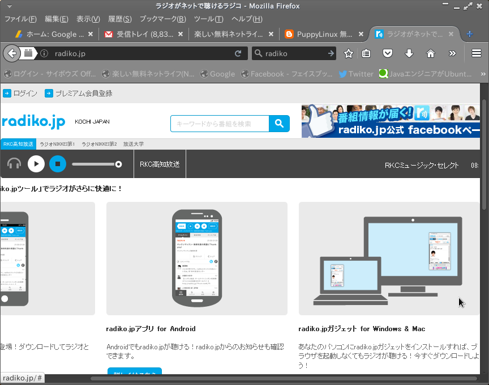Click the Firefox home icon
The height and width of the screenshot is (385, 489).
pyautogui.click(x=430, y=53)
